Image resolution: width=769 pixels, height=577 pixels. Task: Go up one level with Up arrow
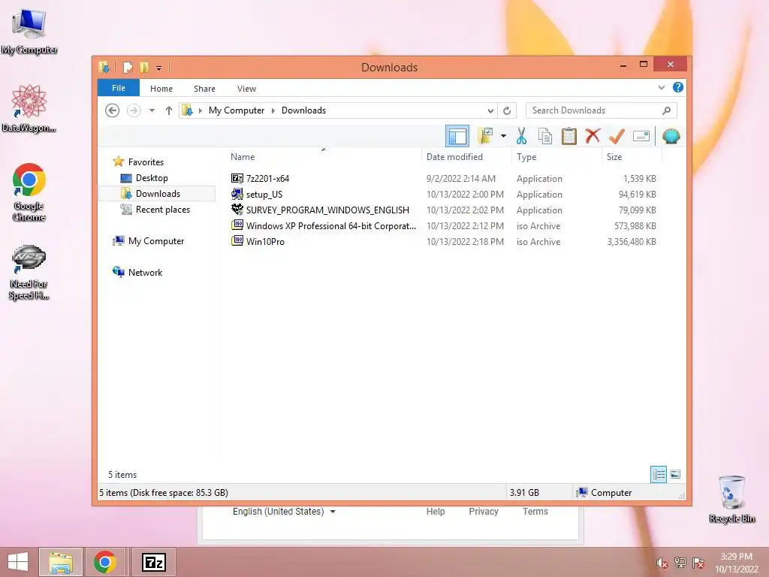coord(169,110)
